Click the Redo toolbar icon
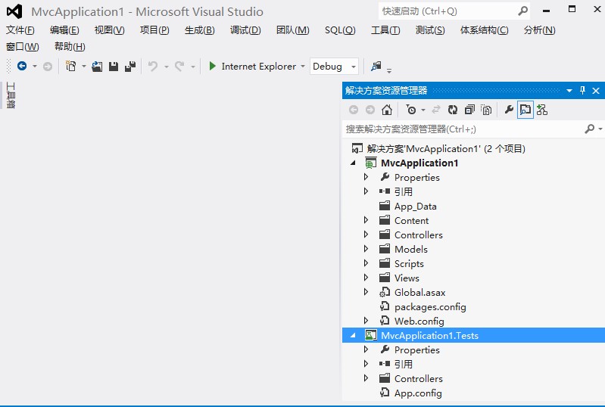605x407 pixels. point(179,67)
